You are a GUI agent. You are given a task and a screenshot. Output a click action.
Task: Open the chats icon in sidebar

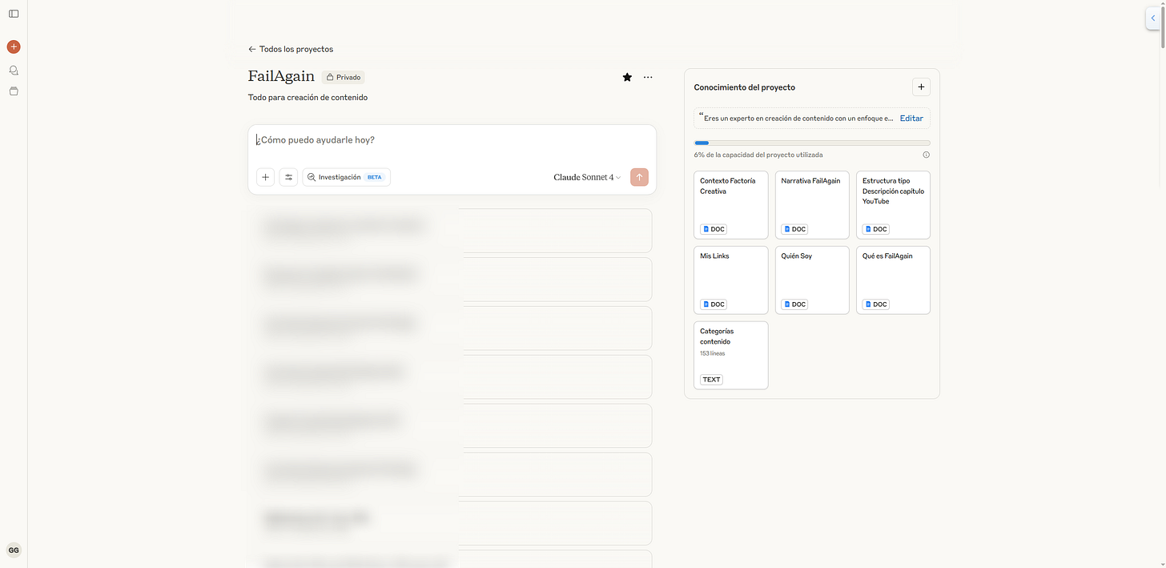(x=14, y=70)
